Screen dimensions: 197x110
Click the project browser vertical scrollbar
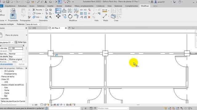click(x=26, y=90)
